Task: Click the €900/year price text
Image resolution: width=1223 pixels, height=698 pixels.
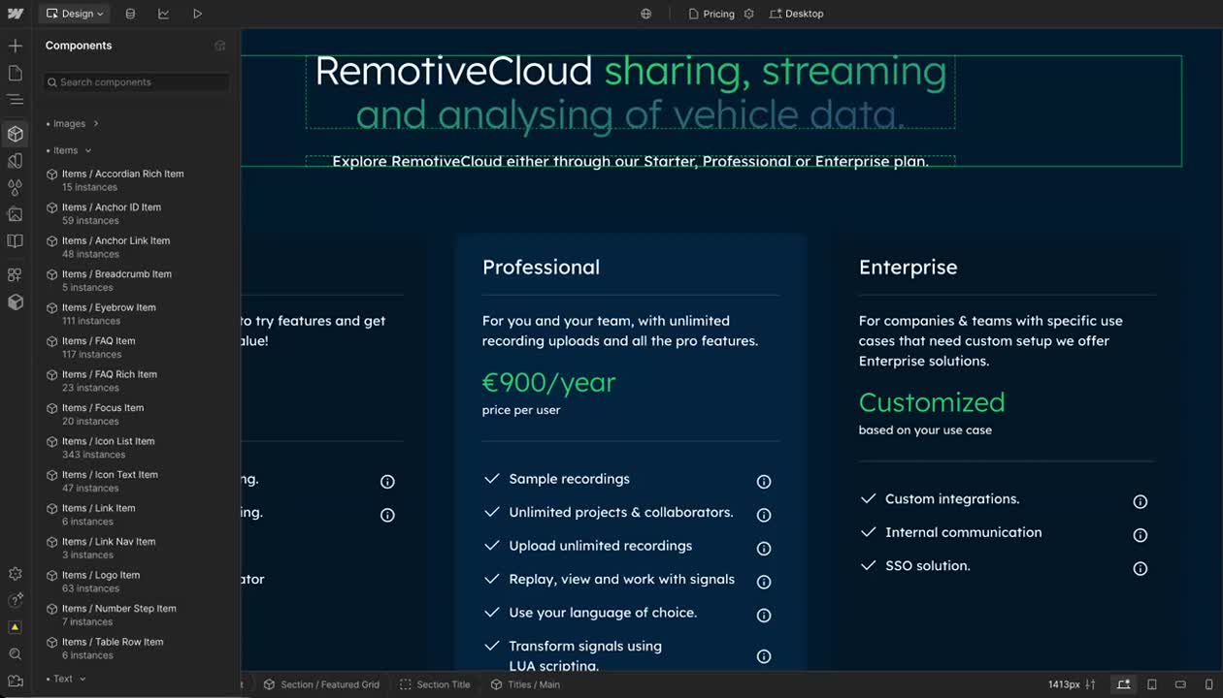Action: pos(549,382)
